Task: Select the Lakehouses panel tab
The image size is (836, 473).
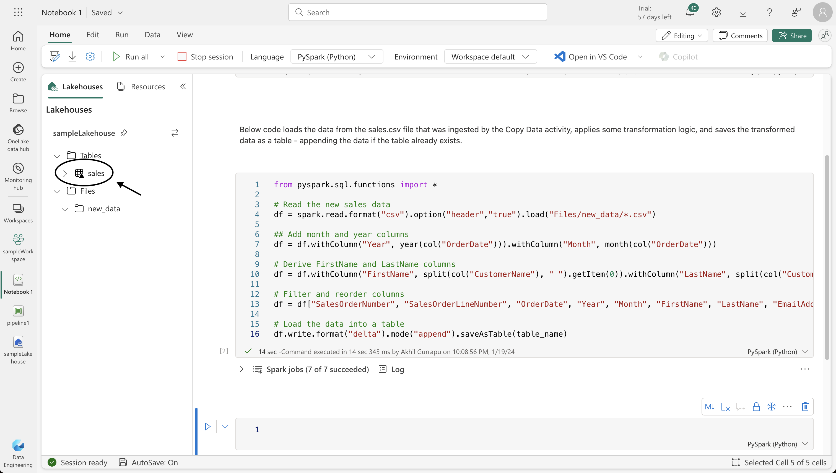Action: pyautogui.click(x=75, y=86)
